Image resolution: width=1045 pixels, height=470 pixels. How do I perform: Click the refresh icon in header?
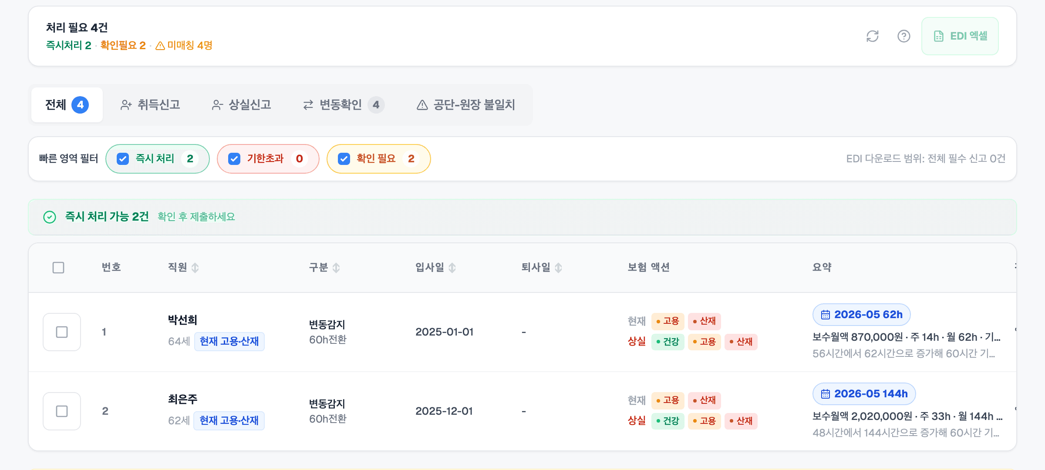coord(873,36)
